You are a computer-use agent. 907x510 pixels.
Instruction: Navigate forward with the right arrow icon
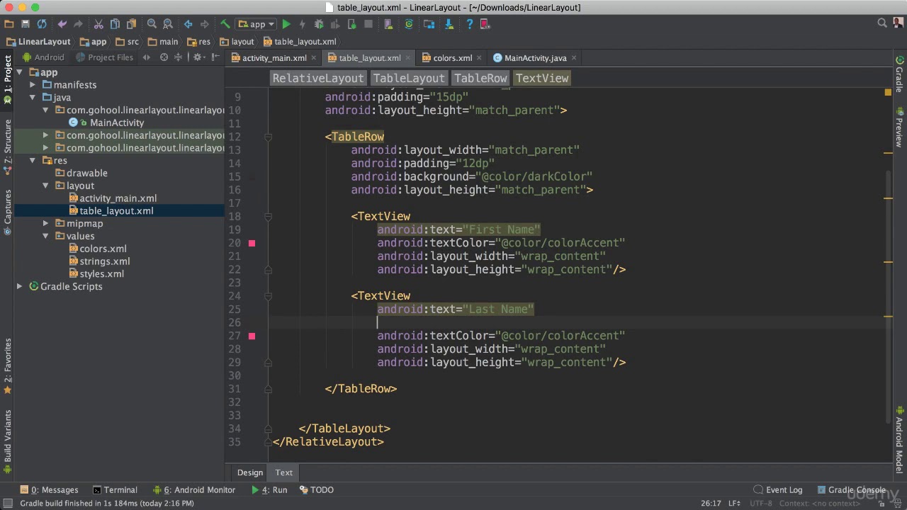tap(205, 24)
